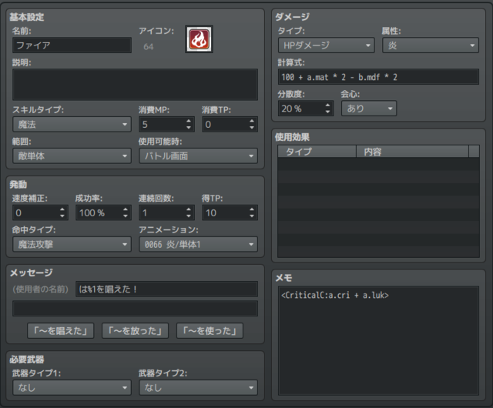
Task: Increase the 連続回数 value
Action: coord(189,209)
